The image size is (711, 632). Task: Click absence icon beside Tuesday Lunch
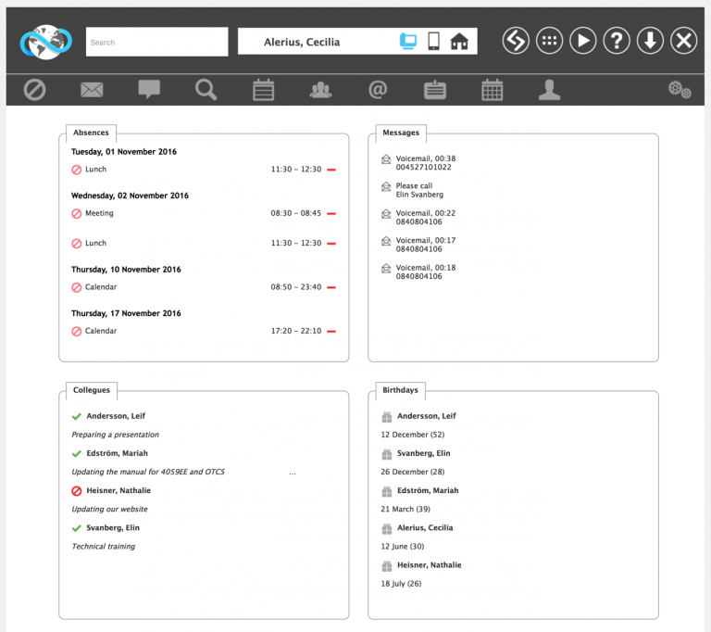[x=77, y=170]
